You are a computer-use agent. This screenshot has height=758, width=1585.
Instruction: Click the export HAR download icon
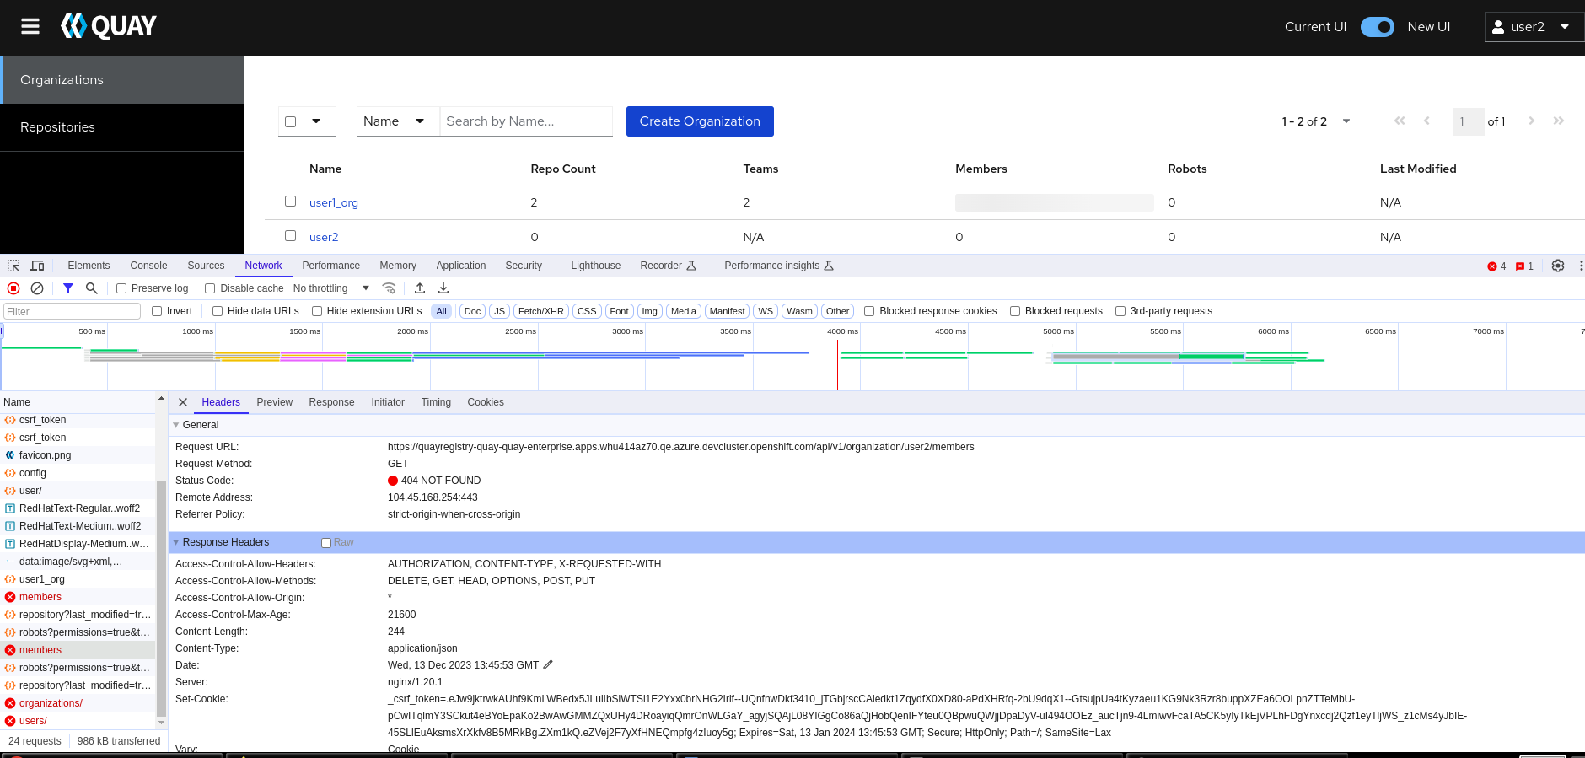[x=443, y=288]
